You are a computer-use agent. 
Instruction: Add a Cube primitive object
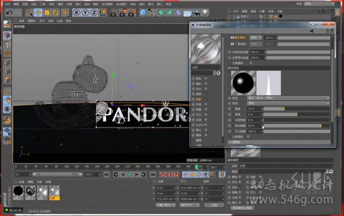point(143,13)
